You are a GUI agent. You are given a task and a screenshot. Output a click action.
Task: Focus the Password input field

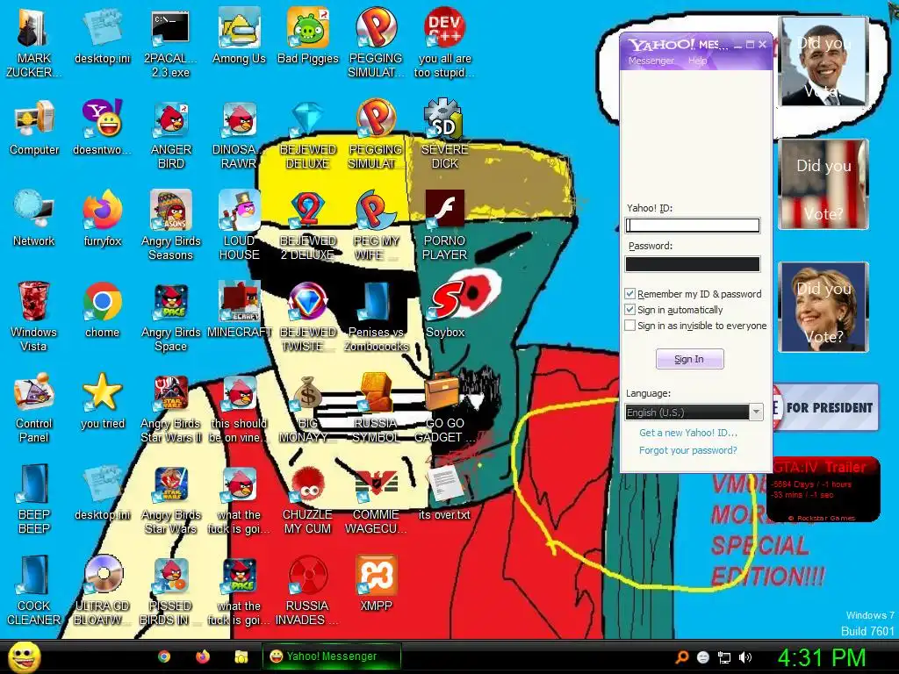[693, 264]
